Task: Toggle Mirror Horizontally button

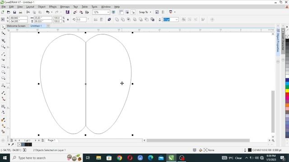Action: (x=96, y=19)
